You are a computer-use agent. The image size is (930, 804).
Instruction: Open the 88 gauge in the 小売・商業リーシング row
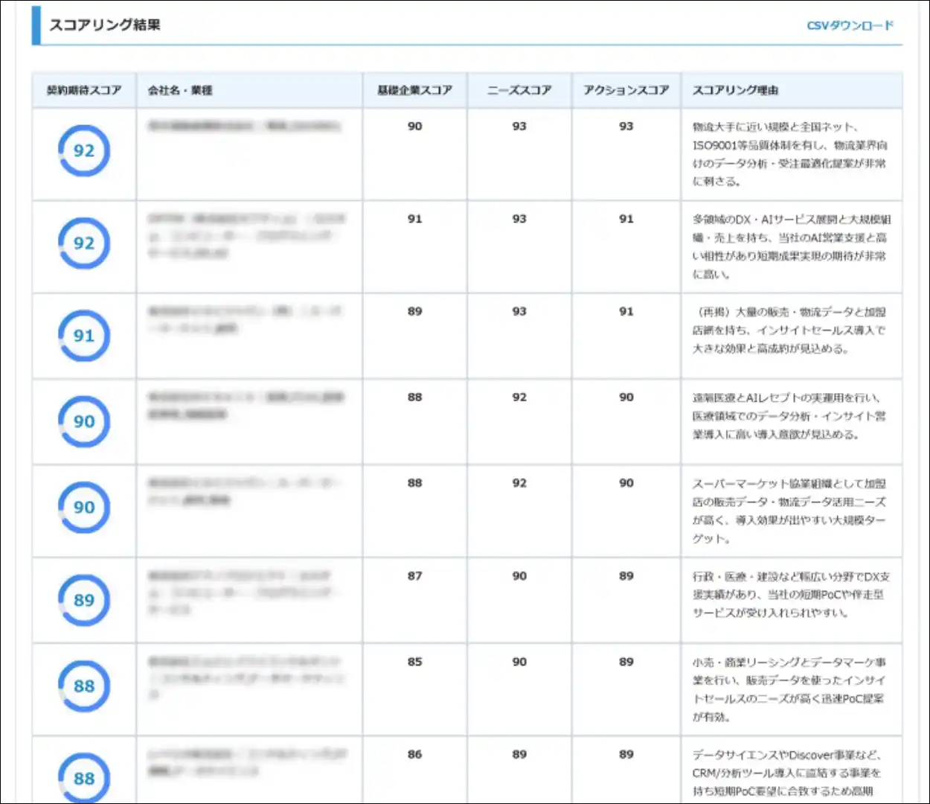[84, 686]
